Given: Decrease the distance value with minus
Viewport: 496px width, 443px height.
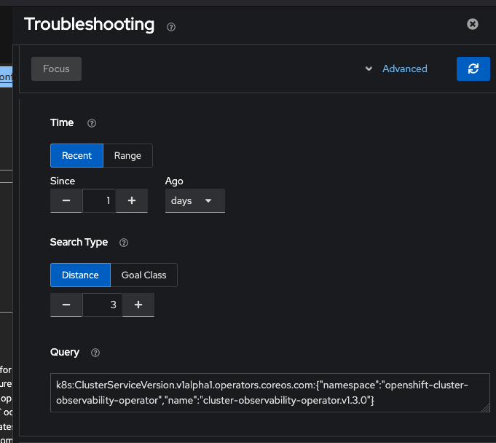Looking at the screenshot, I should pyautogui.click(x=66, y=305).
